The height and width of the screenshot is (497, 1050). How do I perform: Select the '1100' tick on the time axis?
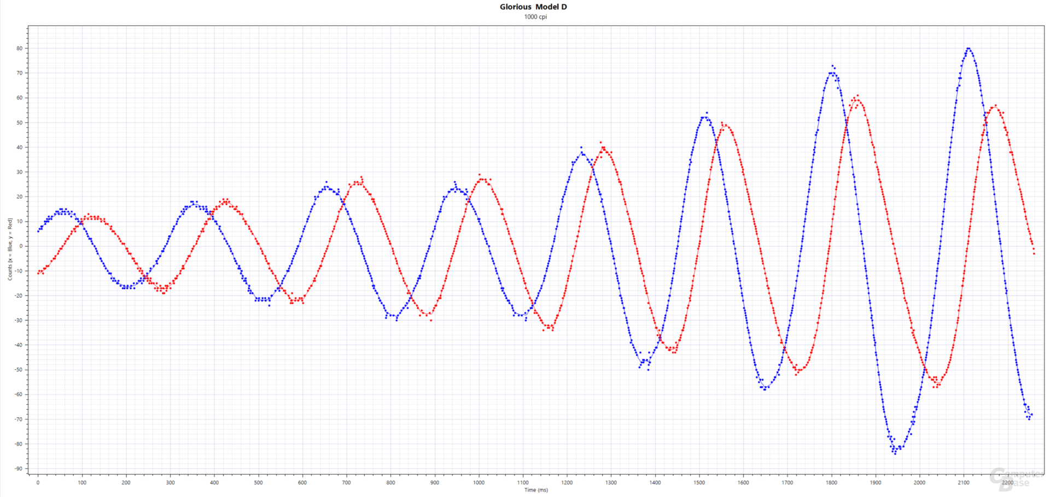tap(523, 483)
